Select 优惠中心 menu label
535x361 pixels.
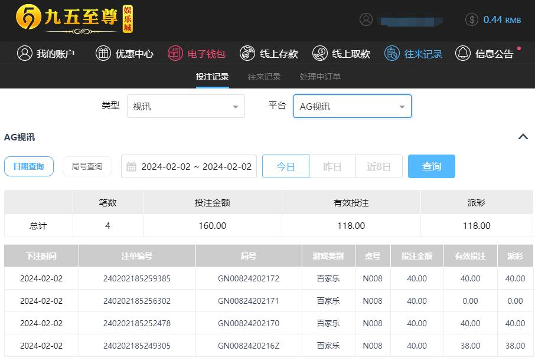pyautogui.click(x=135, y=54)
